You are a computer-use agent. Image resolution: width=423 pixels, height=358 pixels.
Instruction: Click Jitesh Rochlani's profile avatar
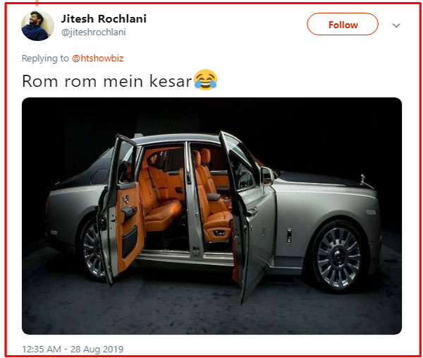point(37,25)
